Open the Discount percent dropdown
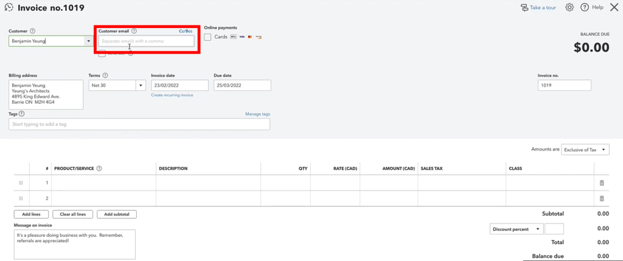This screenshot has width=623, height=261. [517, 229]
